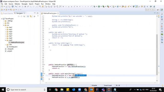The height and width of the screenshot is (92, 164).
Task: Click the taskbar search box
Action: (26, 90)
